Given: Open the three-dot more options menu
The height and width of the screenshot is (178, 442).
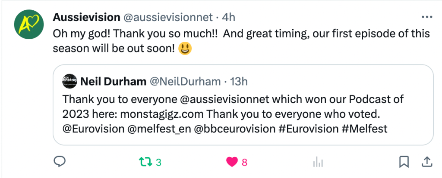Looking at the screenshot, I should 426,17.
